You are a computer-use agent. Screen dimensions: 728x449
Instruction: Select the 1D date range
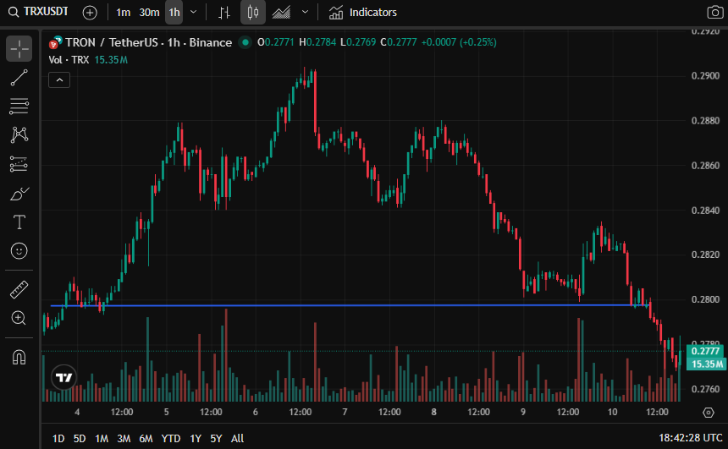58,438
